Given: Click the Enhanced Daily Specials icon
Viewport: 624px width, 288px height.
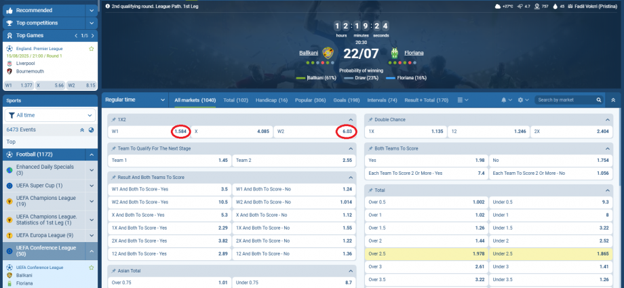Looking at the screenshot, I should pos(9,170).
